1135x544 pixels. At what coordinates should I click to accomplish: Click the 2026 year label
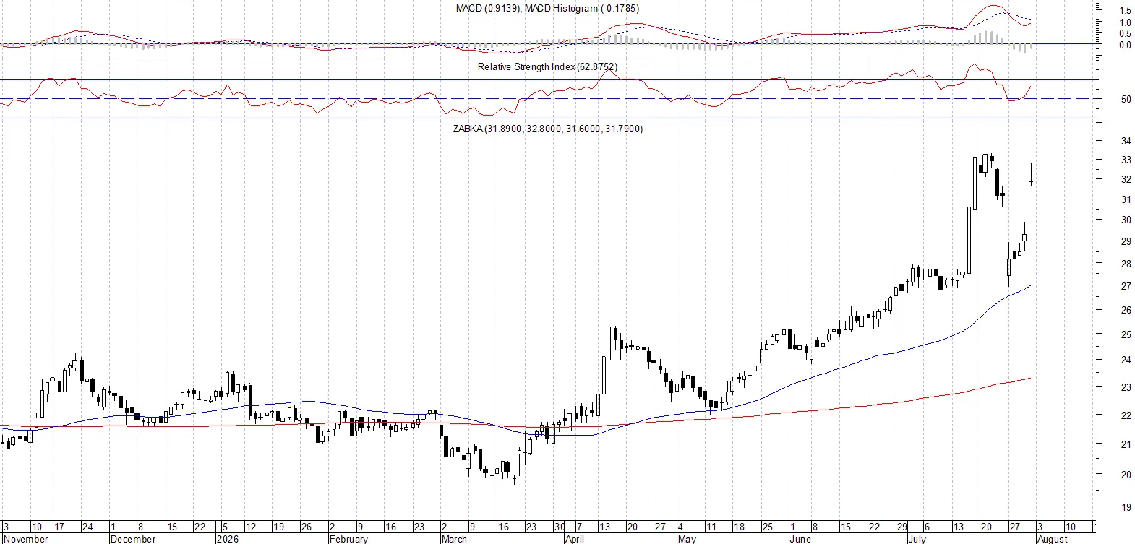pyautogui.click(x=228, y=539)
